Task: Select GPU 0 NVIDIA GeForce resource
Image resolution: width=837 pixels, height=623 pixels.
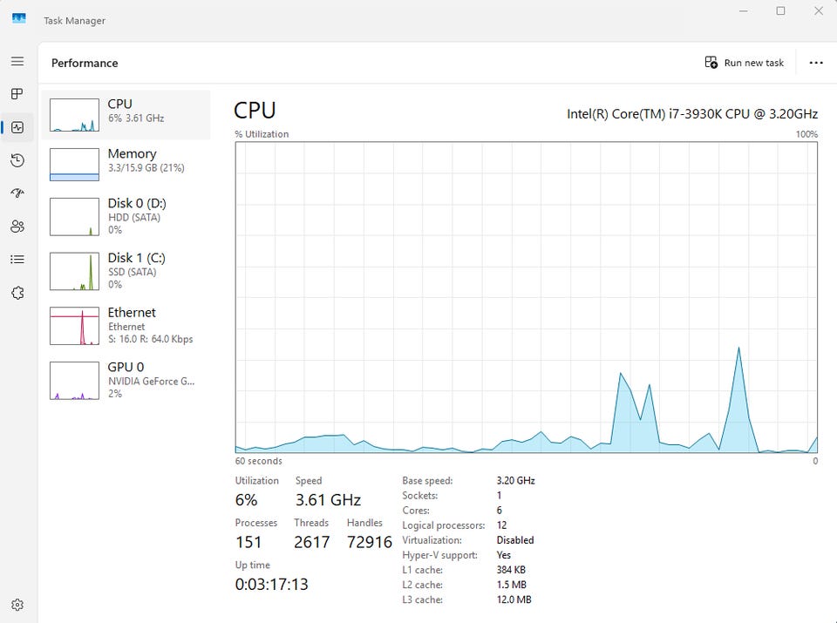Action: click(x=126, y=380)
